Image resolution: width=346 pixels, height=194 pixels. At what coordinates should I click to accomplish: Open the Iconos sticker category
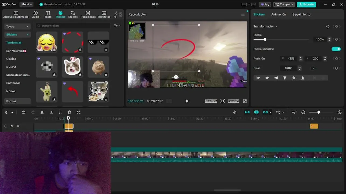pyautogui.click(x=11, y=91)
